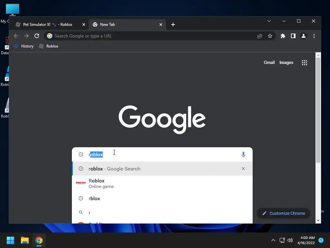Start voice search with microphone icon
Viewport: 330px width, 248px height.
click(x=243, y=155)
